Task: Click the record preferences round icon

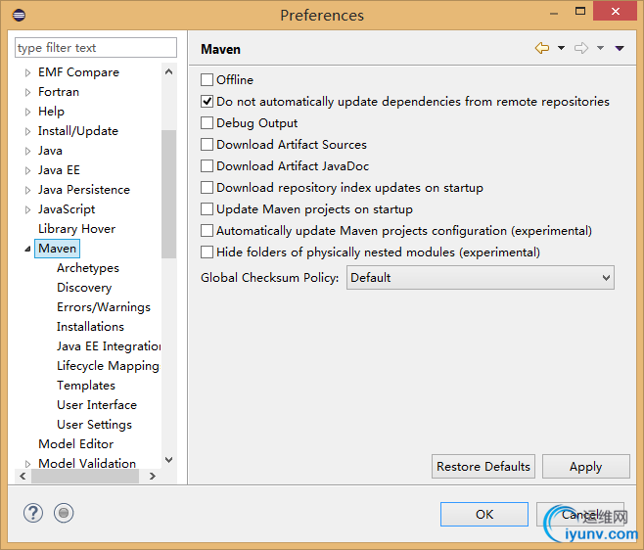Action: 64,513
